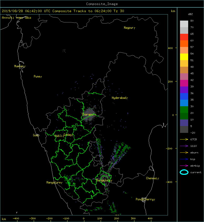This screenshot has height=222, width=204.
Task: Select the Shorapur radar site label
Action: click(89, 114)
